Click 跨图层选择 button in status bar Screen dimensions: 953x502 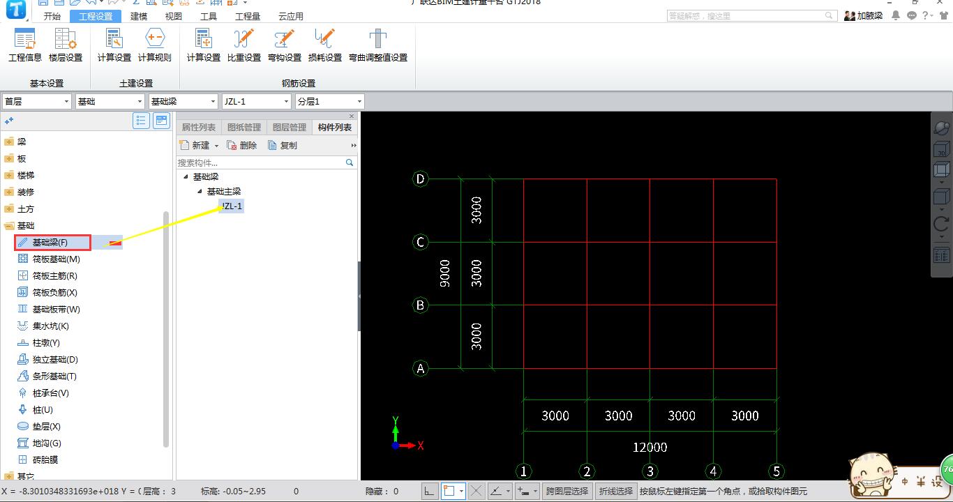point(567,492)
